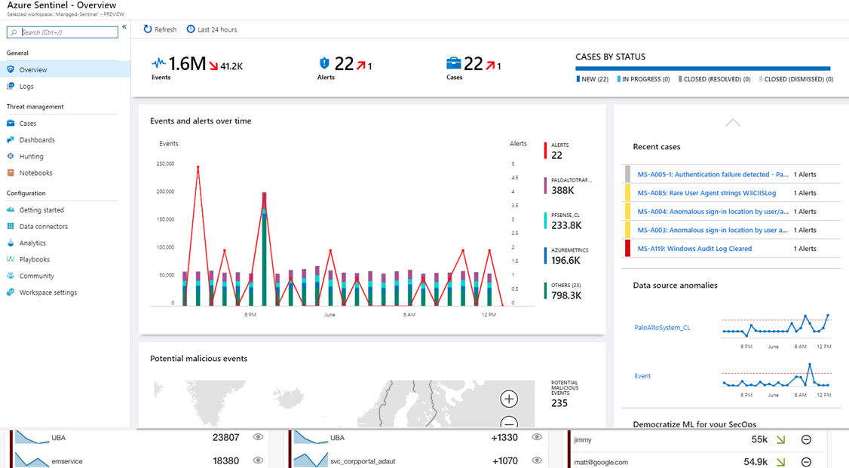This screenshot has height=468, width=849.
Task: Select CLOSED (DISMISSED) (0) status
Action: tap(796, 79)
